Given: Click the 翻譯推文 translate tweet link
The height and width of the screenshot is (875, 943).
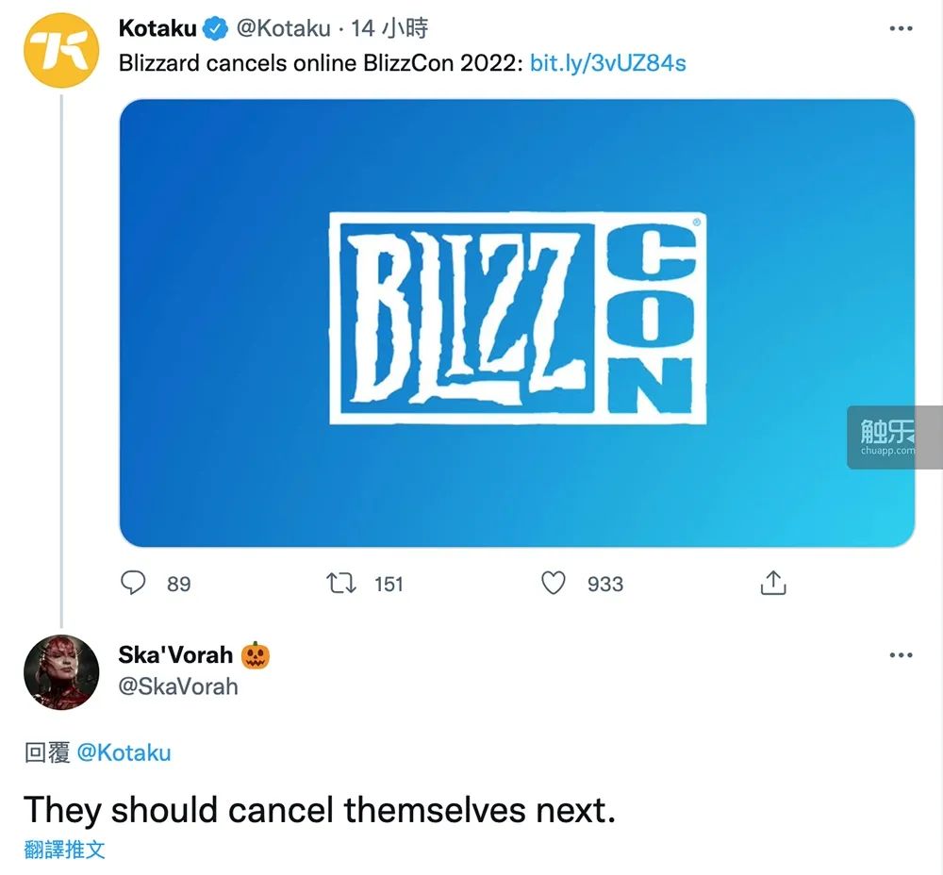Looking at the screenshot, I should [x=64, y=850].
